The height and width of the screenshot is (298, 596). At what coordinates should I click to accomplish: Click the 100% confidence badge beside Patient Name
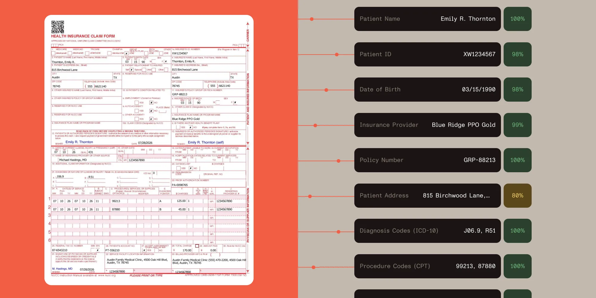point(517,19)
